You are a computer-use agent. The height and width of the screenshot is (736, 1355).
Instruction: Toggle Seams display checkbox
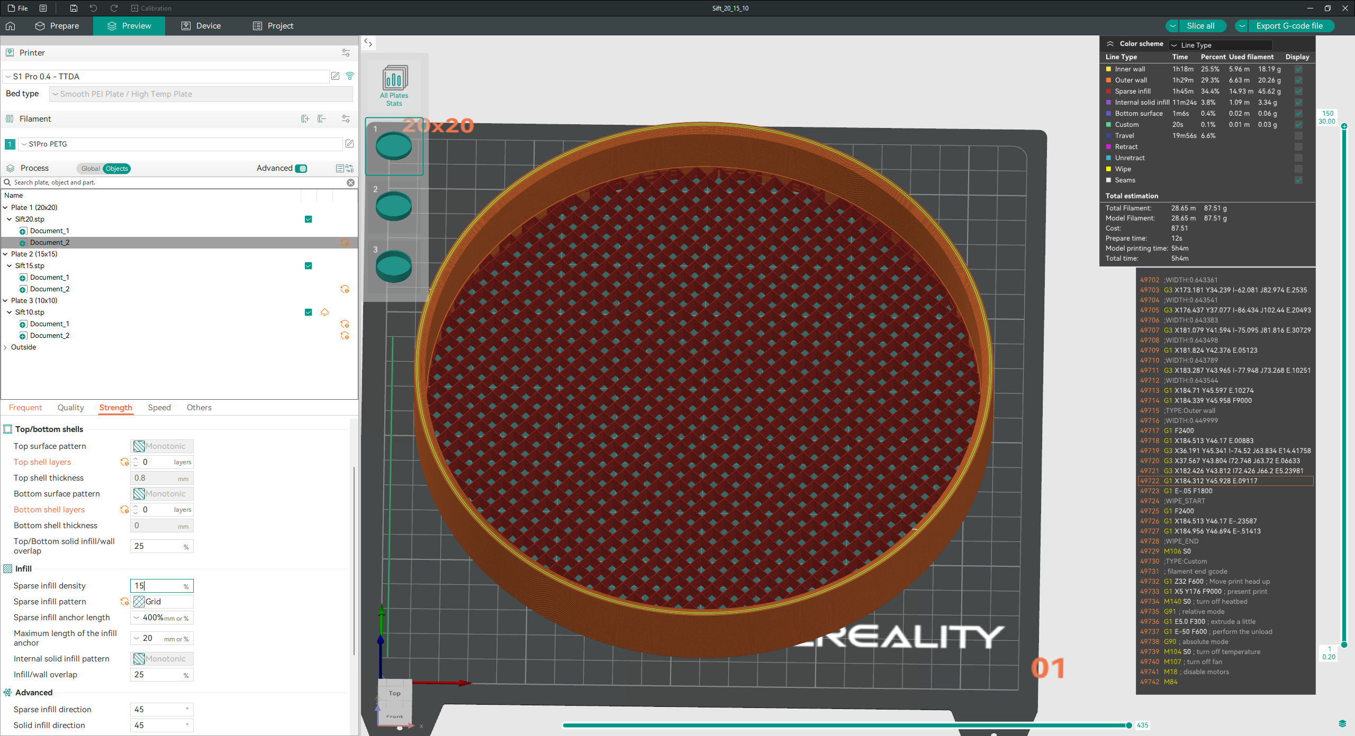1298,180
